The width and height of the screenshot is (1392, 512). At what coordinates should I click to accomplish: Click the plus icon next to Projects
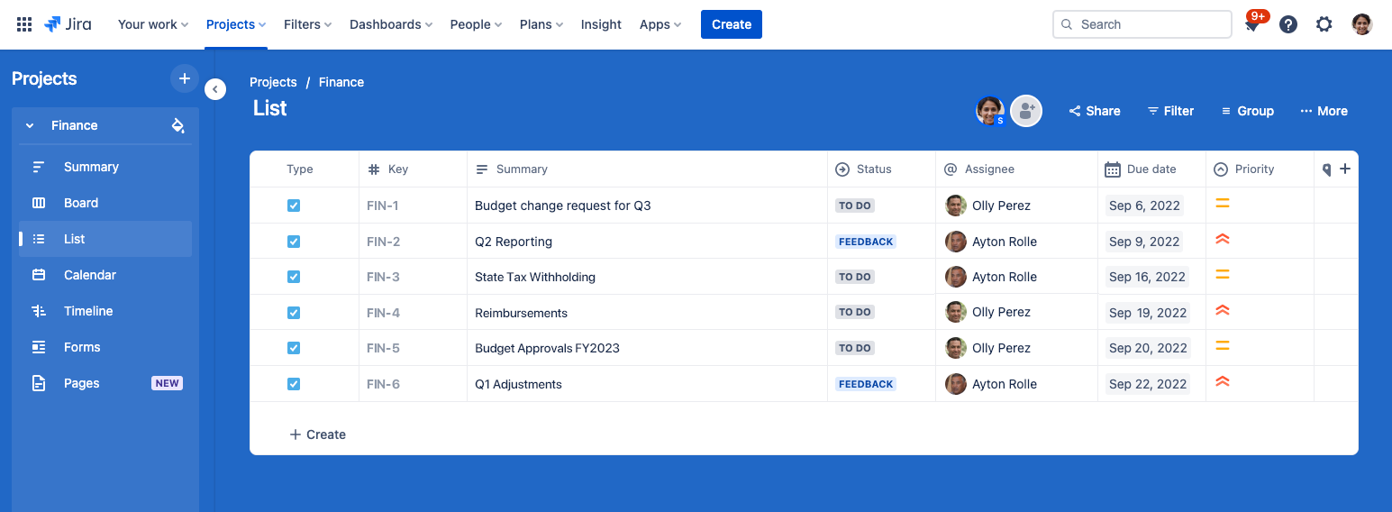(184, 78)
